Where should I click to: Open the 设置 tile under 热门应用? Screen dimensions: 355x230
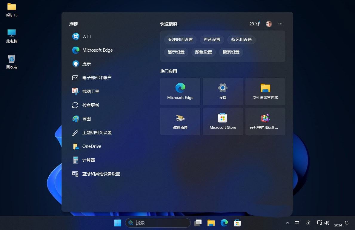[x=223, y=91]
